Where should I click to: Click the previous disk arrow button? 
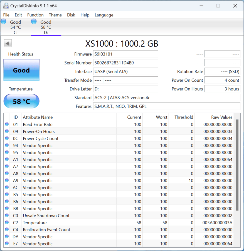[x=8, y=43]
